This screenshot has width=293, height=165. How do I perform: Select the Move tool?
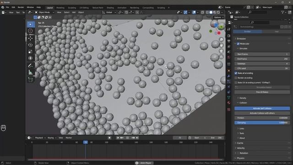(31, 38)
